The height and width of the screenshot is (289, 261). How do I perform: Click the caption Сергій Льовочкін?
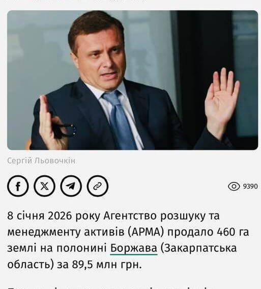41,161
